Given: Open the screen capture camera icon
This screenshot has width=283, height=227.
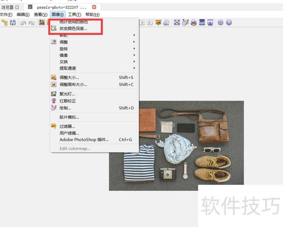Looking at the screenshot, I should [211, 23].
